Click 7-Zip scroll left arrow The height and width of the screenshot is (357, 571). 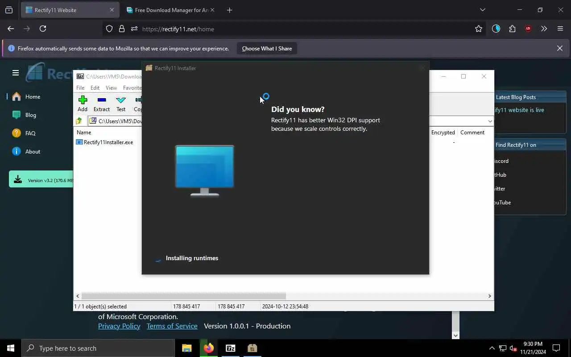(78, 296)
